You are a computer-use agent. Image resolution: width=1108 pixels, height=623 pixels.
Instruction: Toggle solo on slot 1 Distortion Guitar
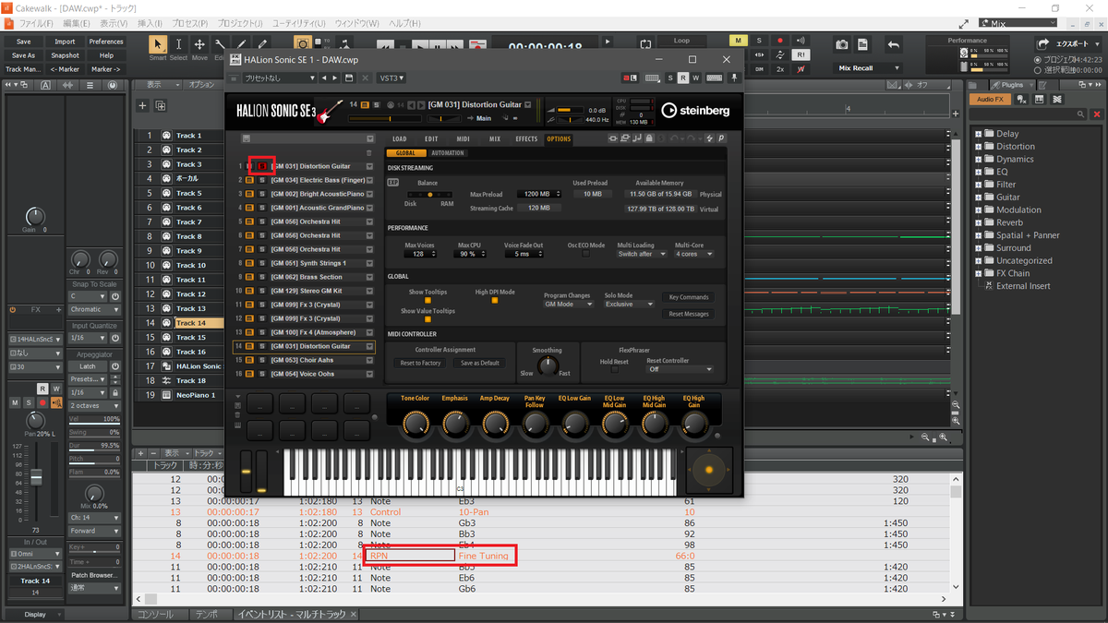[261, 166]
